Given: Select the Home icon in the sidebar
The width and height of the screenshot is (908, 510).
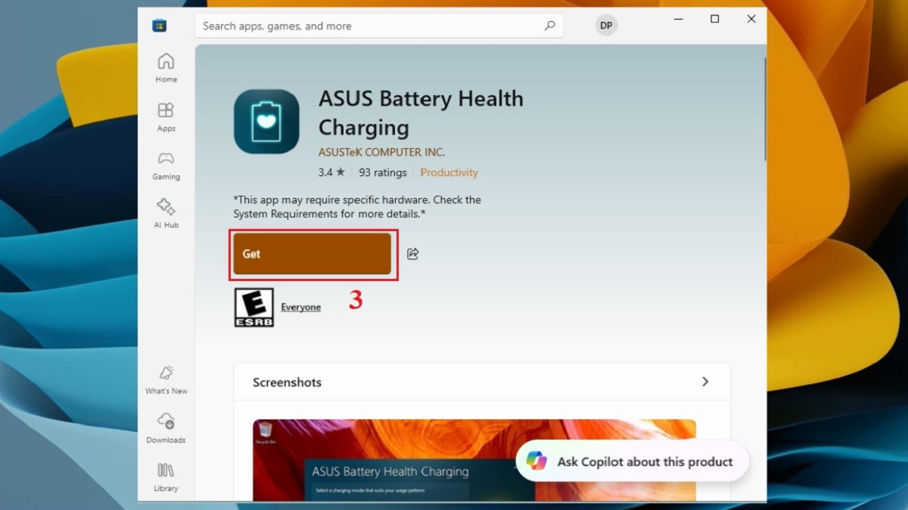Looking at the screenshot, I should (166, 67).
